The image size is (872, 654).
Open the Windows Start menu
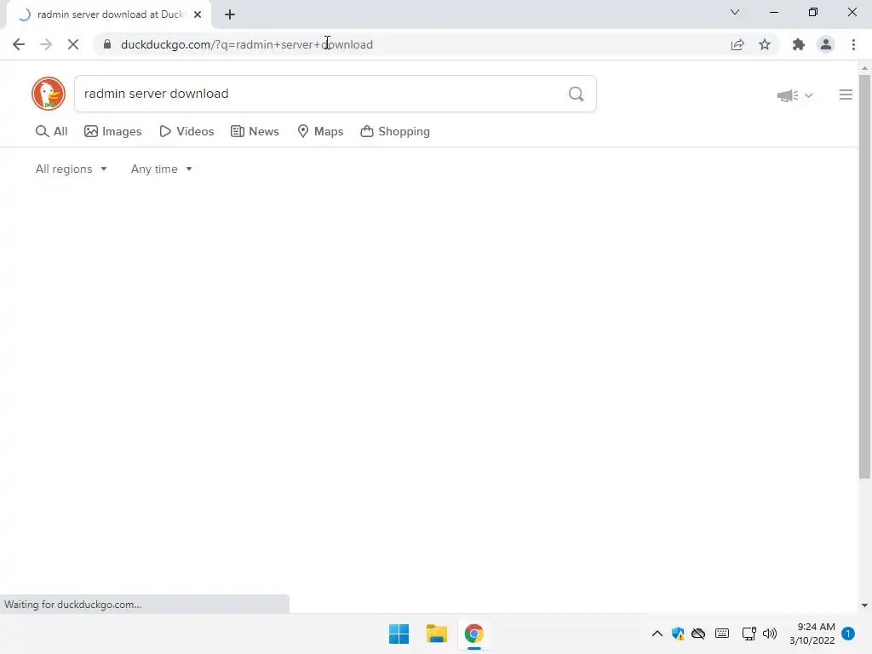(399, 634)
